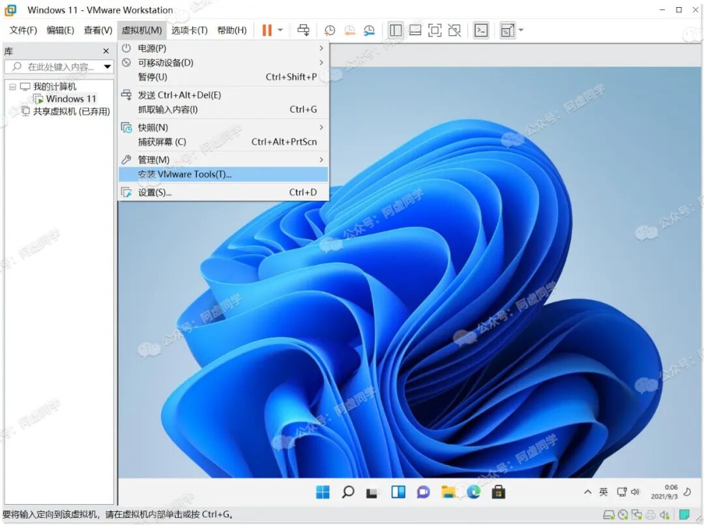The image size is (704, 525).
Task: Open the clock showing 0:06 2021/9/3
Action: click(x=664, y=492)
